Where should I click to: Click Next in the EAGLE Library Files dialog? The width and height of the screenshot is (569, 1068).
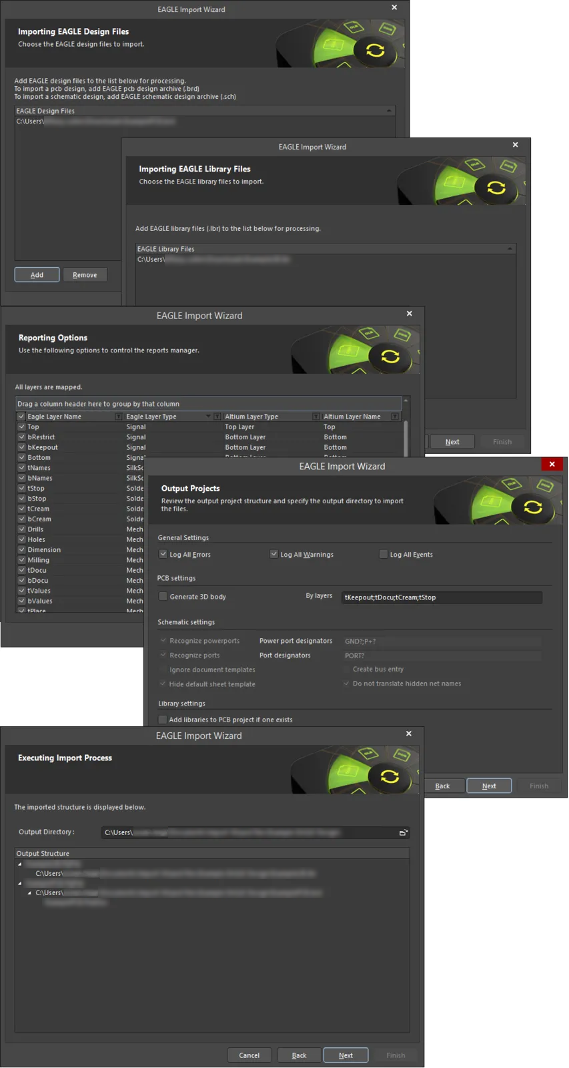[x=452, y=442]
